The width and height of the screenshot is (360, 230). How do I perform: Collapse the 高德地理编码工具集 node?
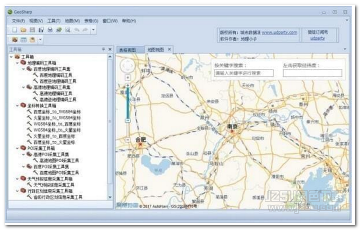click(x=24, y=87)
